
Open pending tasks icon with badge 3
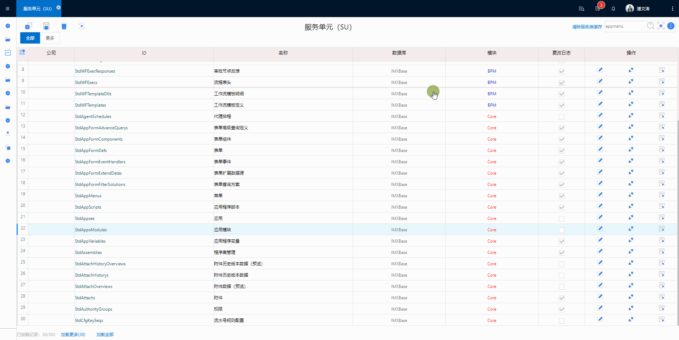598,8
